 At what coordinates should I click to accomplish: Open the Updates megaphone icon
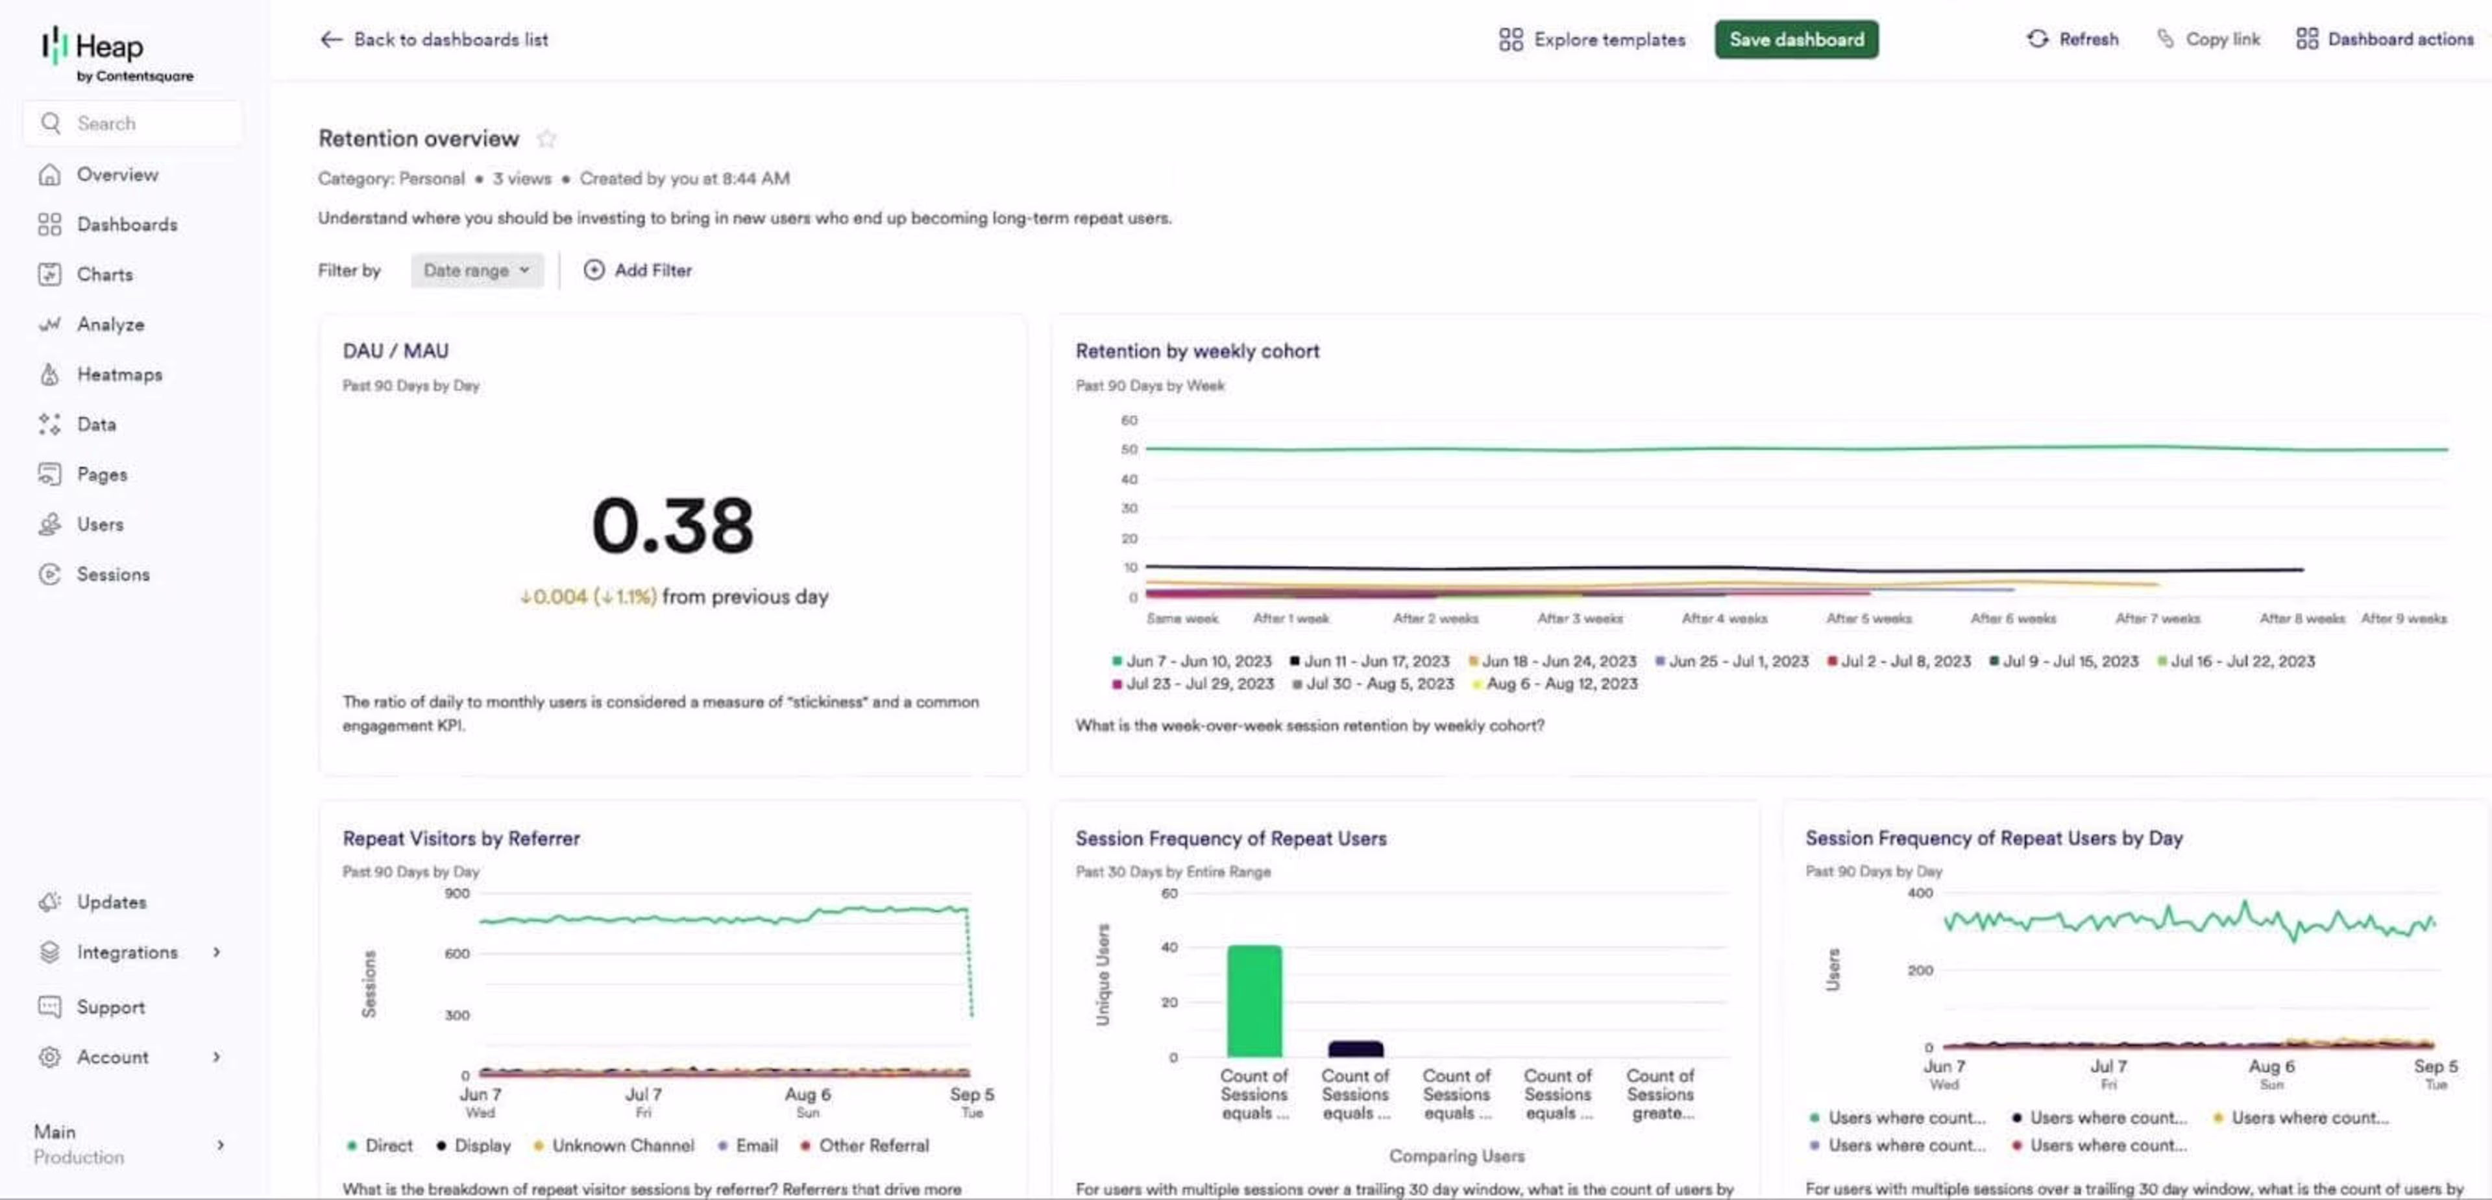(49, 902)
